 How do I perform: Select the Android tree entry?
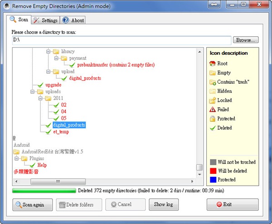click(22, 145)
